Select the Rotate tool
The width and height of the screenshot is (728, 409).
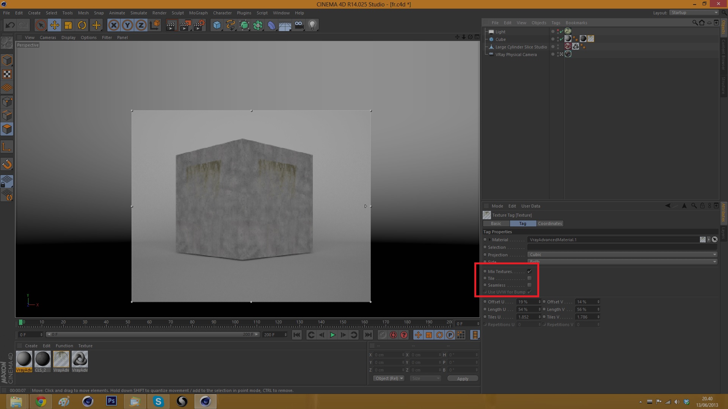pos(82,25)
